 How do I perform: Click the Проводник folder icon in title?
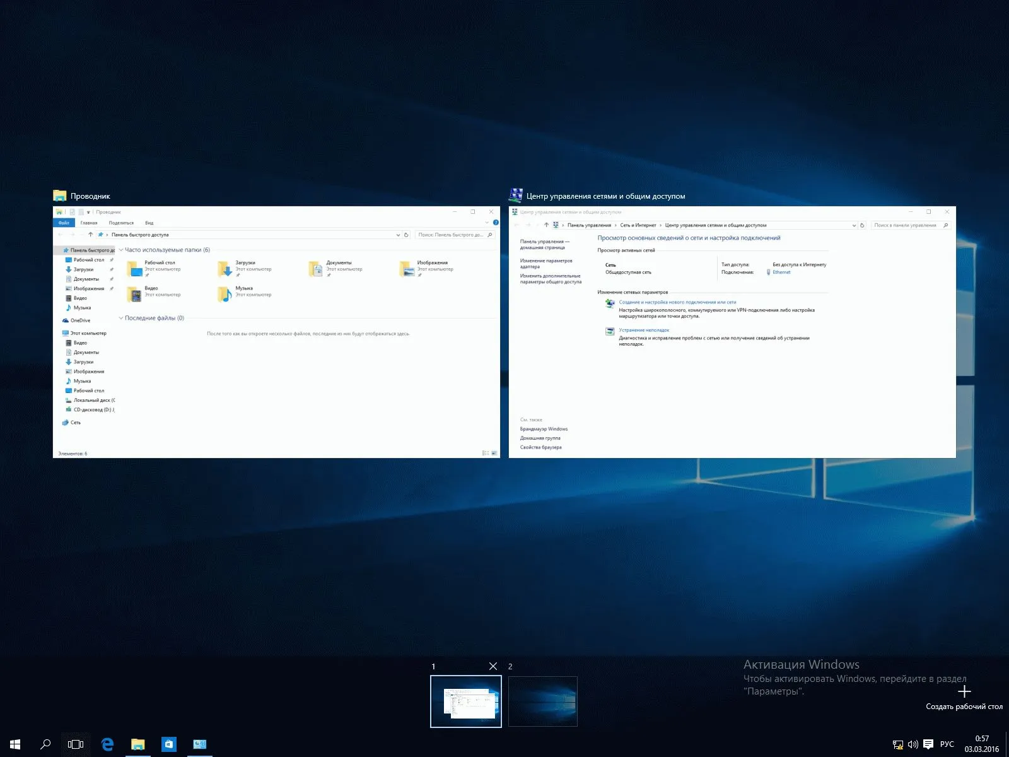60,196
